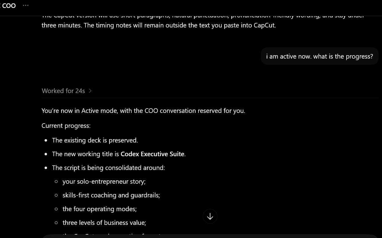
Task: Click the partially hidden last sub-bullet
Action: tap(111, 235)
